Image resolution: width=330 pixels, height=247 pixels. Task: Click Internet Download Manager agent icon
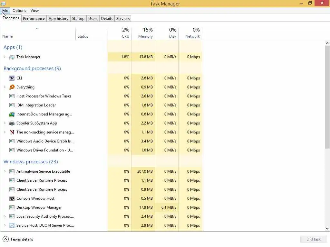[12, 114]
